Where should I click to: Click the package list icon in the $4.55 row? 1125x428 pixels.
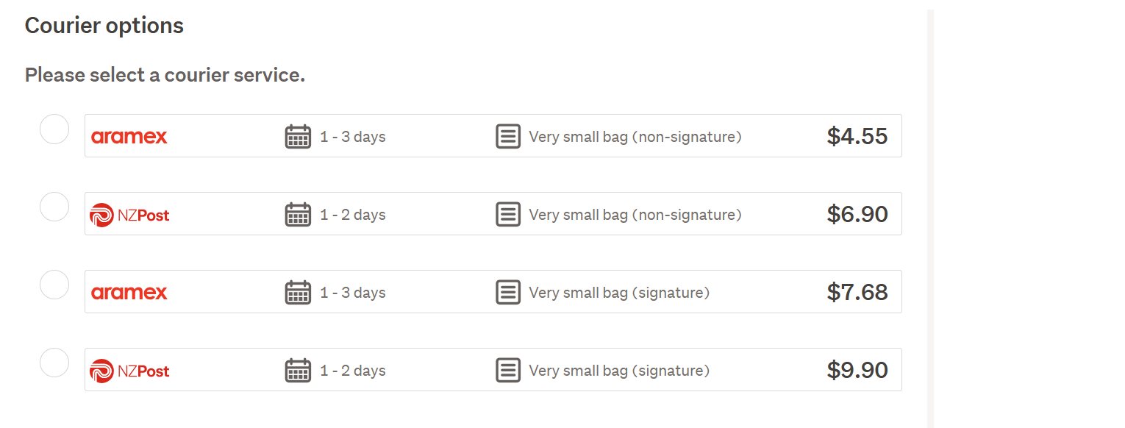tap(508, 137)
